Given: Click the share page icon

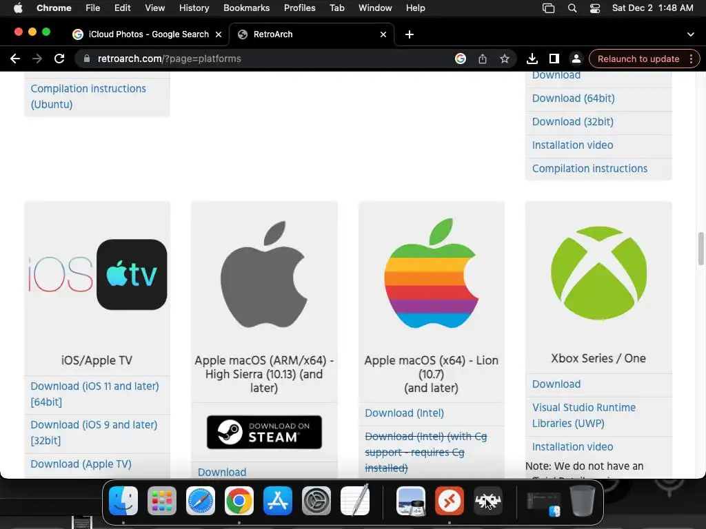Looking at the screenshot, I should [483, 59].
